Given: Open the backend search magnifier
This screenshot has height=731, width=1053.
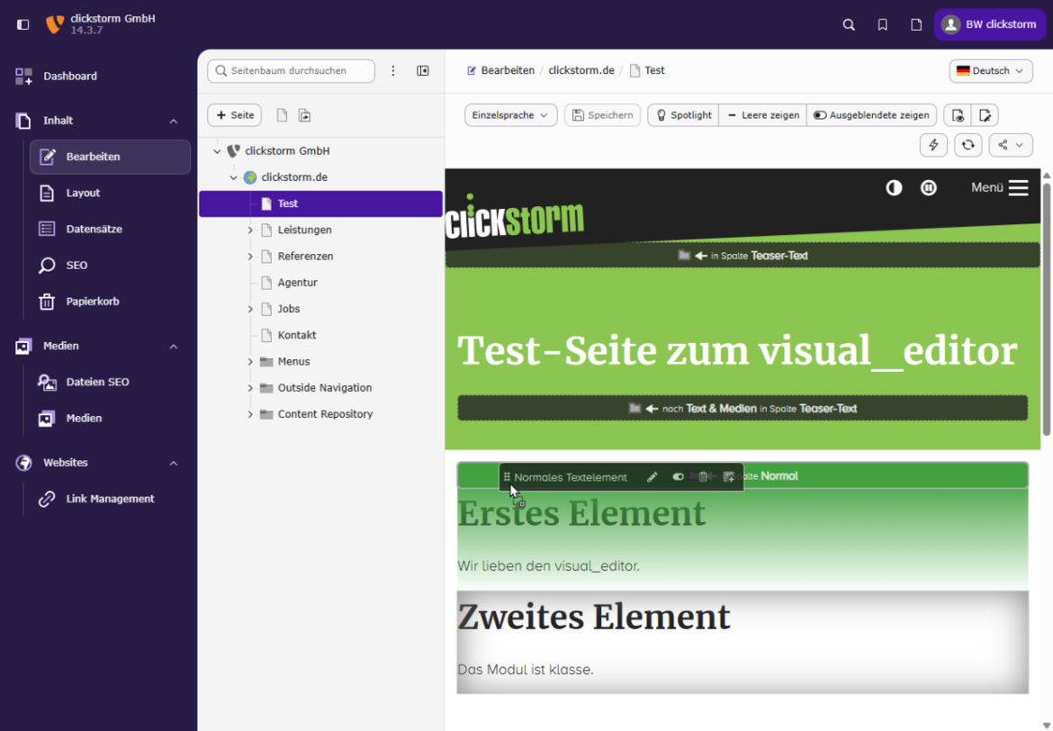Looking at the screenshot, I should (x=849, y=24).
